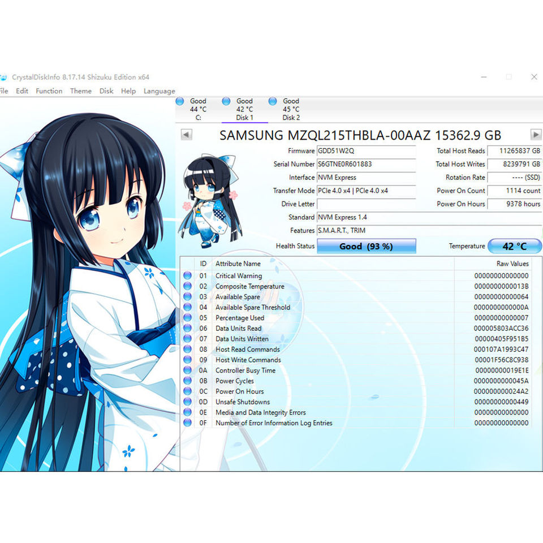Click the empty Drive Letter field
The height and width of the screenshot is (543, 543).
366,204
